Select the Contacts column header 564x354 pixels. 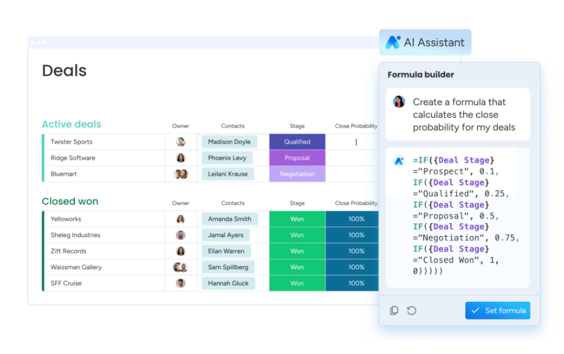click(232, 126)
